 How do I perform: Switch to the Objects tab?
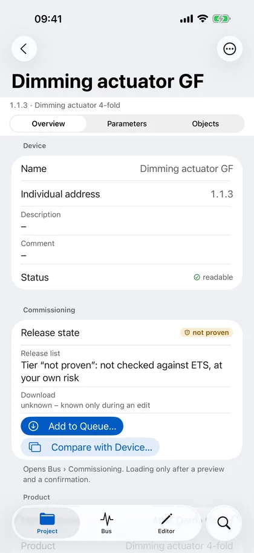point(206,124)
